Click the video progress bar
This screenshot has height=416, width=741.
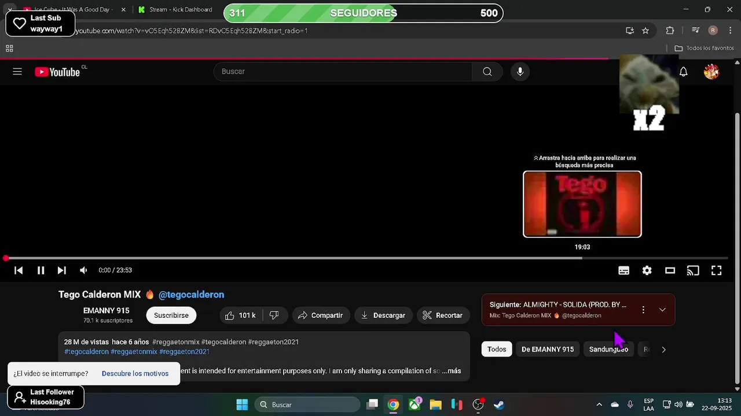tap(366, 258)
